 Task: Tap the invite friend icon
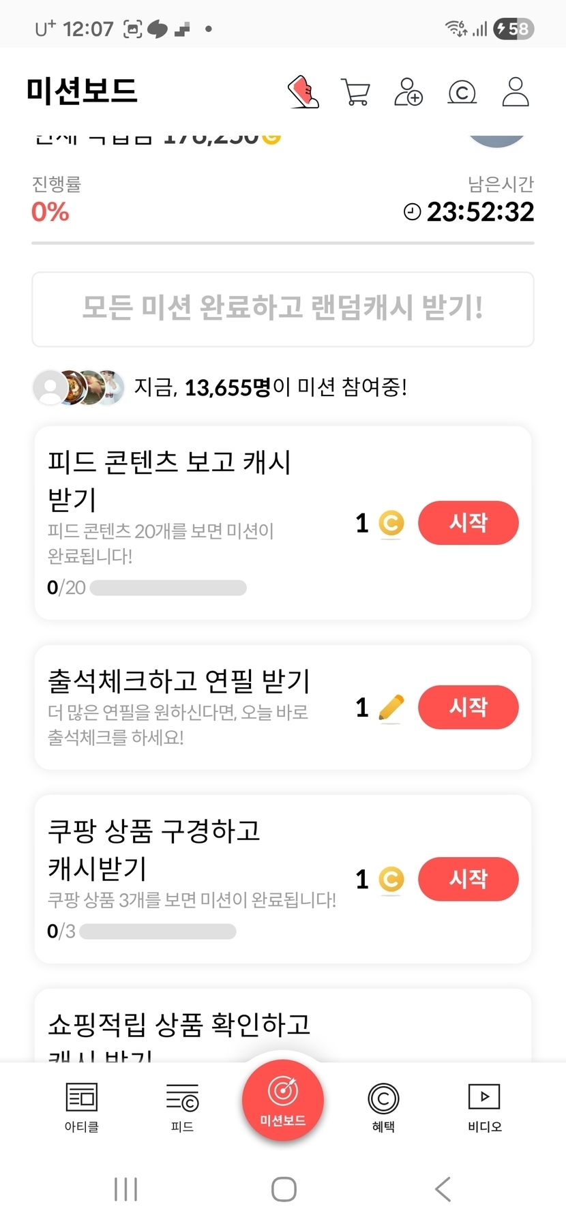click(x=408, y=92)
